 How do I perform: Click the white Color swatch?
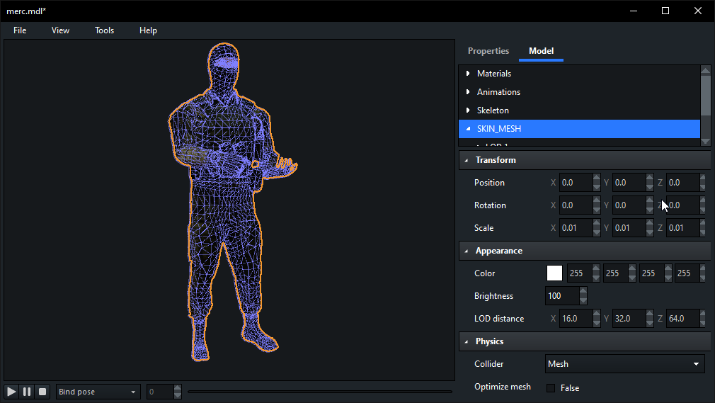pos(554,273)
